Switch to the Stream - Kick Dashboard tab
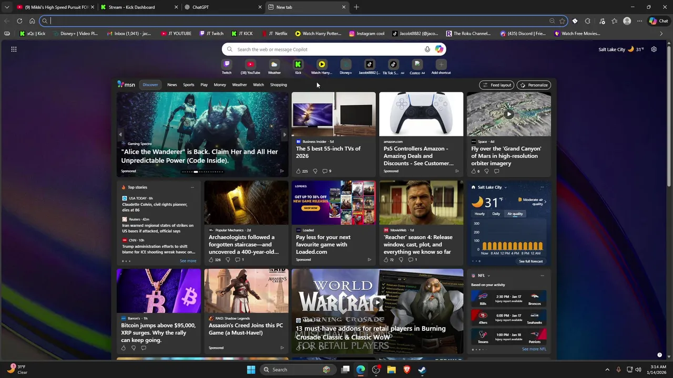Viewport: 673px width, 378px height. (138, 7)
